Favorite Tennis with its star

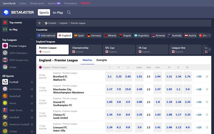click(x=32, y=103)
